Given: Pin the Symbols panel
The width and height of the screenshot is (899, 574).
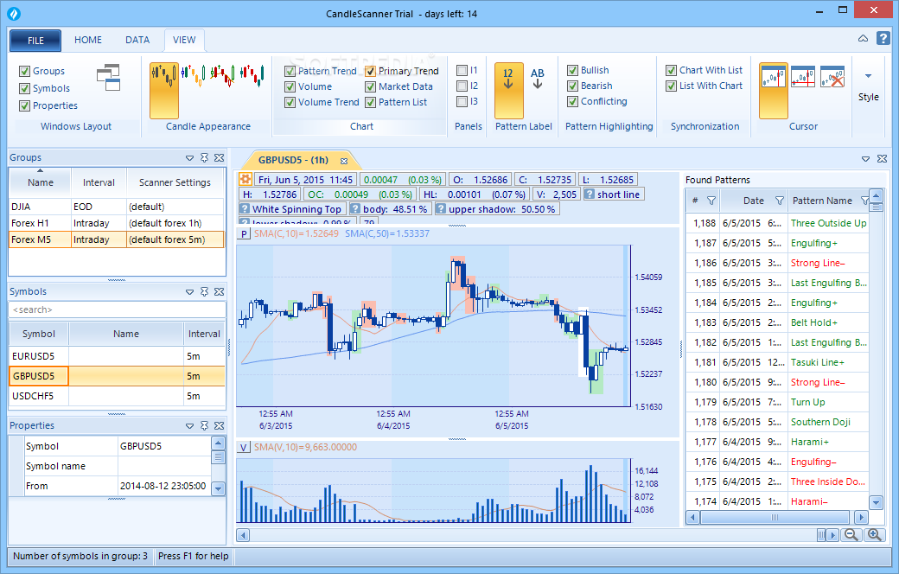Looking at the screenshot, I should coord(205,292).
